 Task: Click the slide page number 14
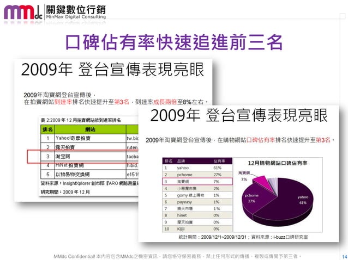pyautogui.click(x=345, y=256)
